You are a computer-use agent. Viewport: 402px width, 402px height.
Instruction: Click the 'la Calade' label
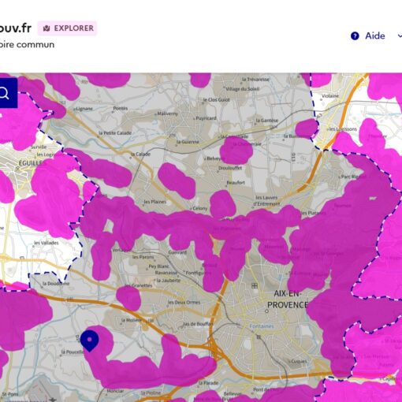[x=140, y=154]
